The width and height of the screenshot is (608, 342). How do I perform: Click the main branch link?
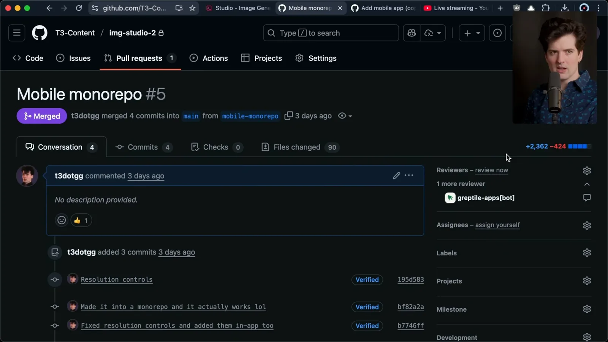pyautogui.click(x=191, y=116)
